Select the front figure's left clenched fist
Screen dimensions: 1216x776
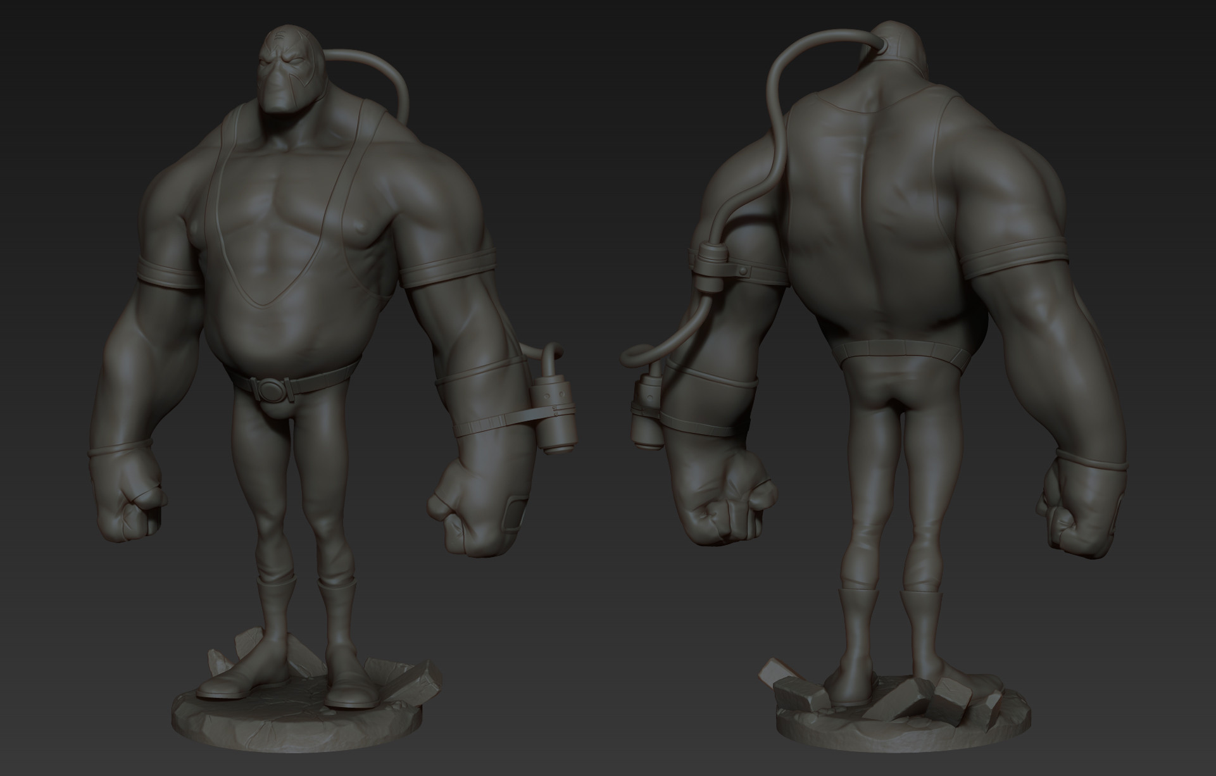point(481,506)
